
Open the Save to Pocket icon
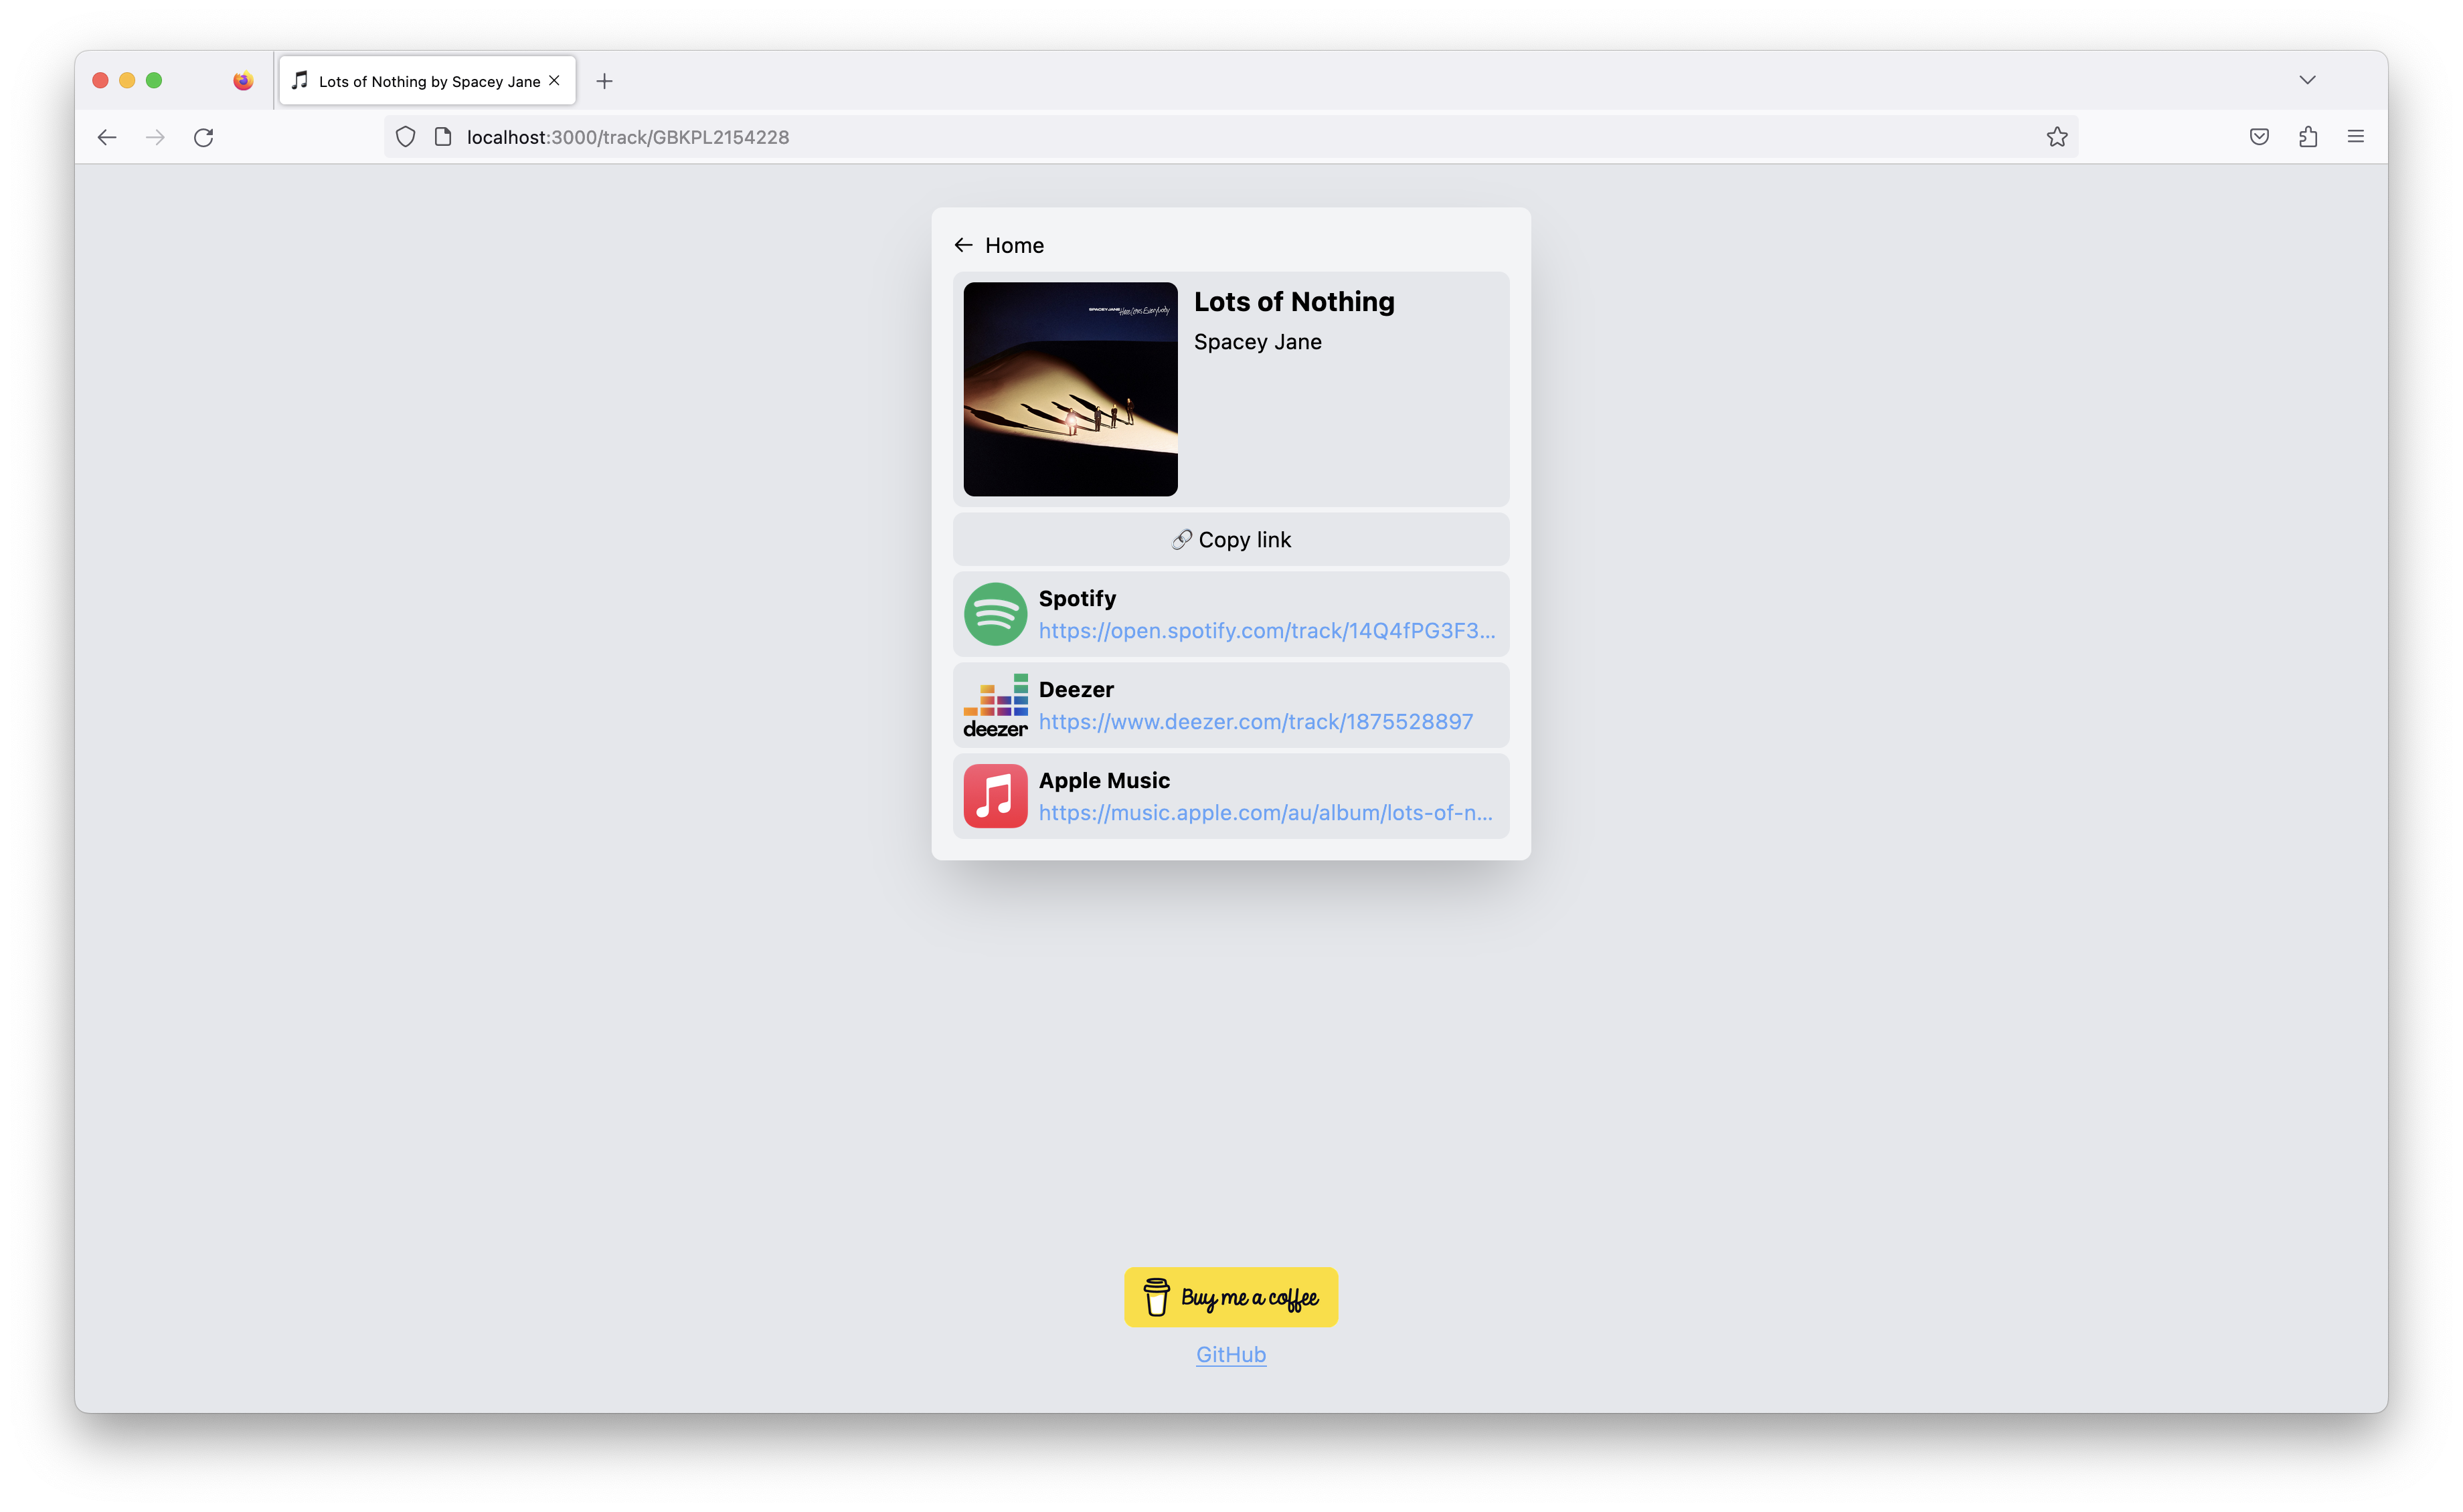pyautogui.click(x=2258, y=137)
